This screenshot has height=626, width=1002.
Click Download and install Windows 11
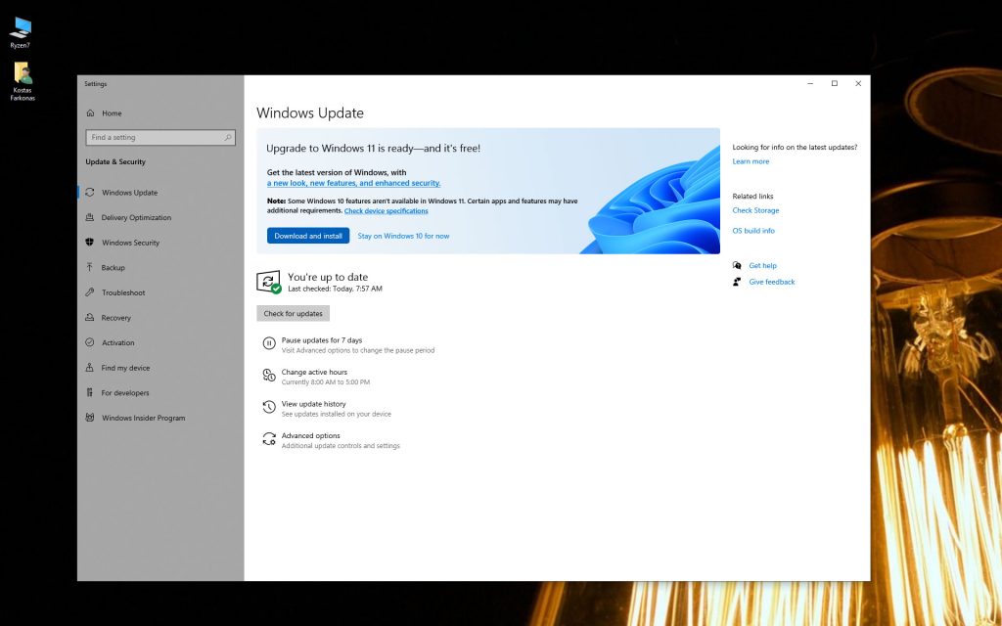[308, 236]
